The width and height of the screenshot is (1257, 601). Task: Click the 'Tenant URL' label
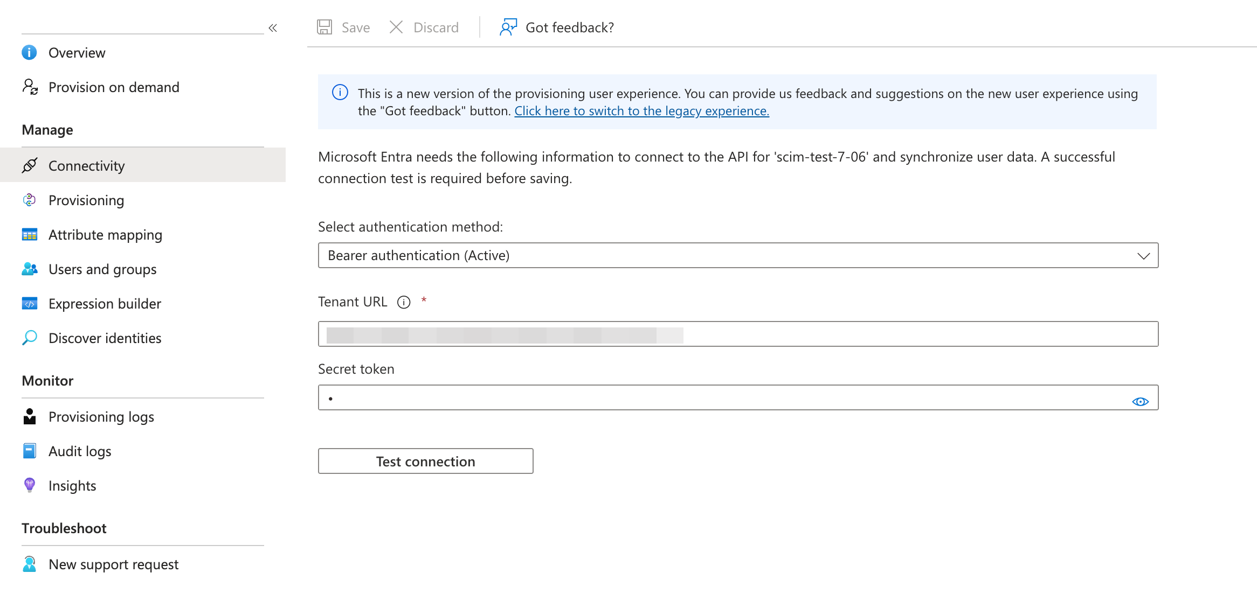(x=353, y=302)
